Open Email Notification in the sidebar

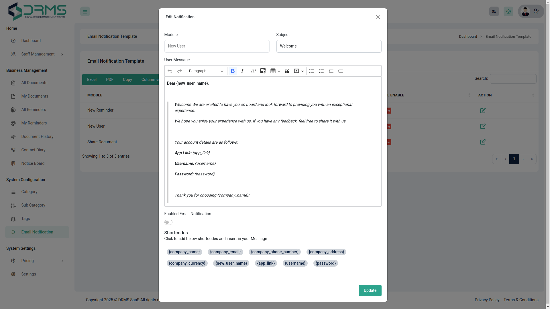pos(37,232)
